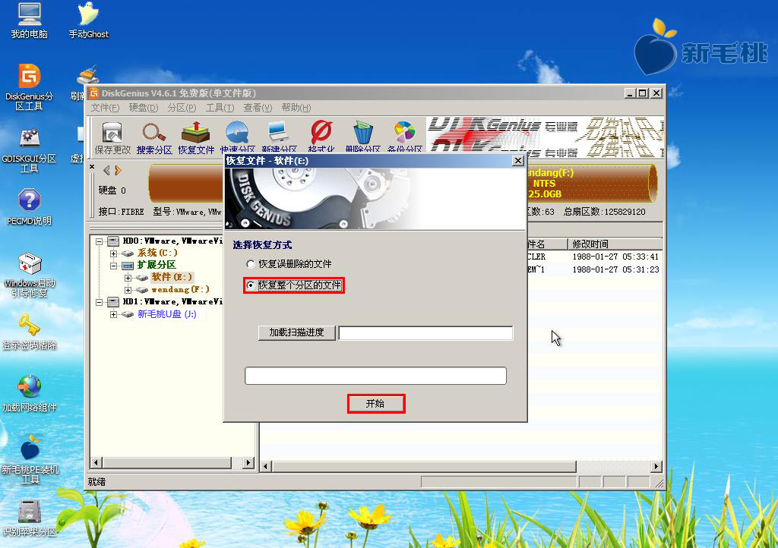This screenshot has height=548, width=778.
Task: Open the 硬盘(D) menu
Action: pyautogui.click(x=144, y=108)
